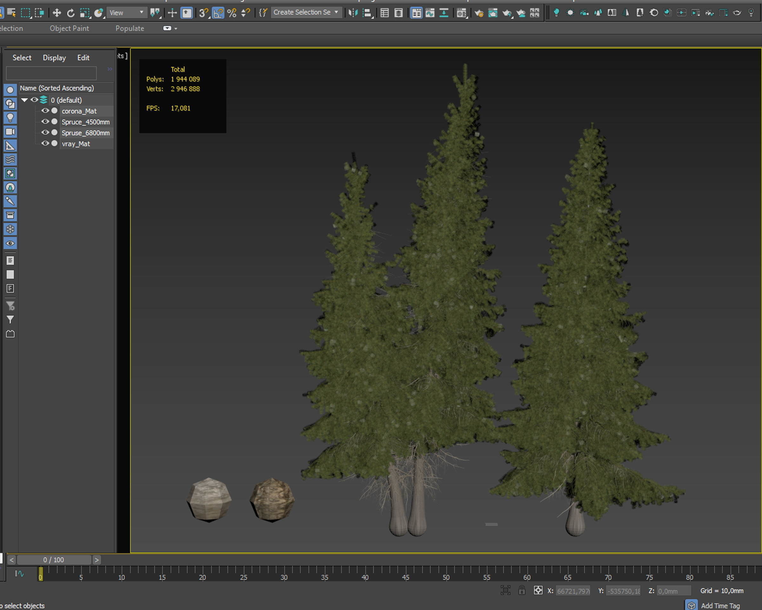The height and width of the screenshot is (610, 762).
Task: Toggle the Ribbon display
Action: point(416,13)
